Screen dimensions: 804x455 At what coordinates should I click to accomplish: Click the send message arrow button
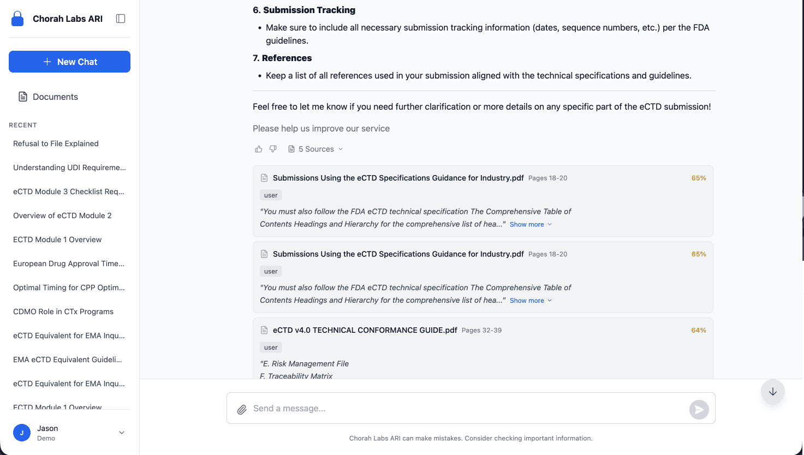[x=699, y=409]
